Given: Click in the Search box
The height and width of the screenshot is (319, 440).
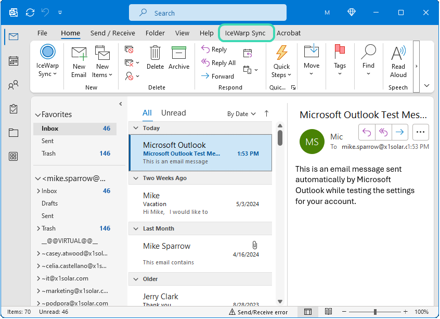Looking at the screenshot, I should pyautogui.click(x=208, y=12).
